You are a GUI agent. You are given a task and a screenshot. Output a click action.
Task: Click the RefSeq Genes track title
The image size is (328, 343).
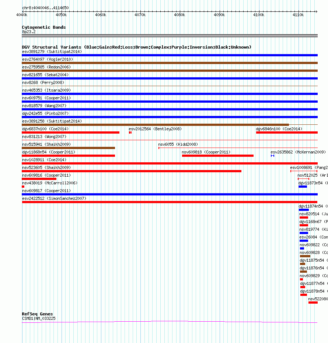(37, 314)
